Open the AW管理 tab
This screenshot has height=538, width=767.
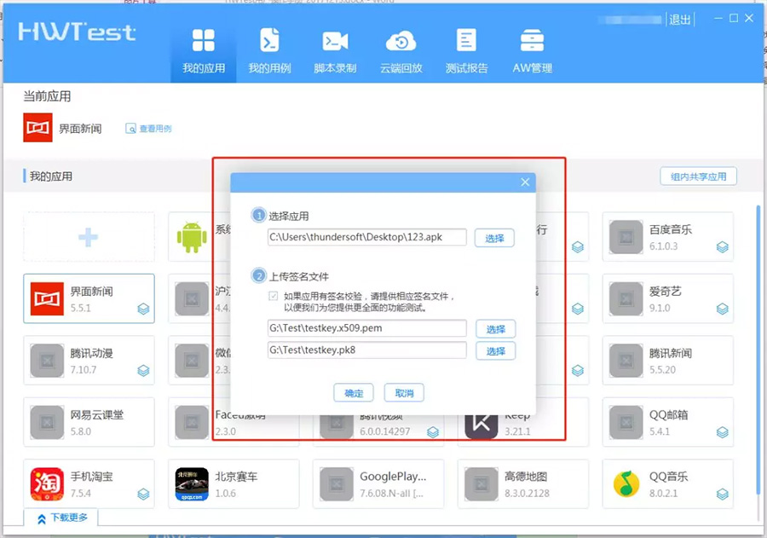(x=532, y=51)
